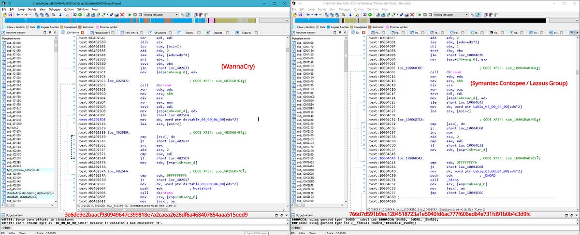Click navigation color band in left IDA
580x235 pixels.
[x=130, y=21]
